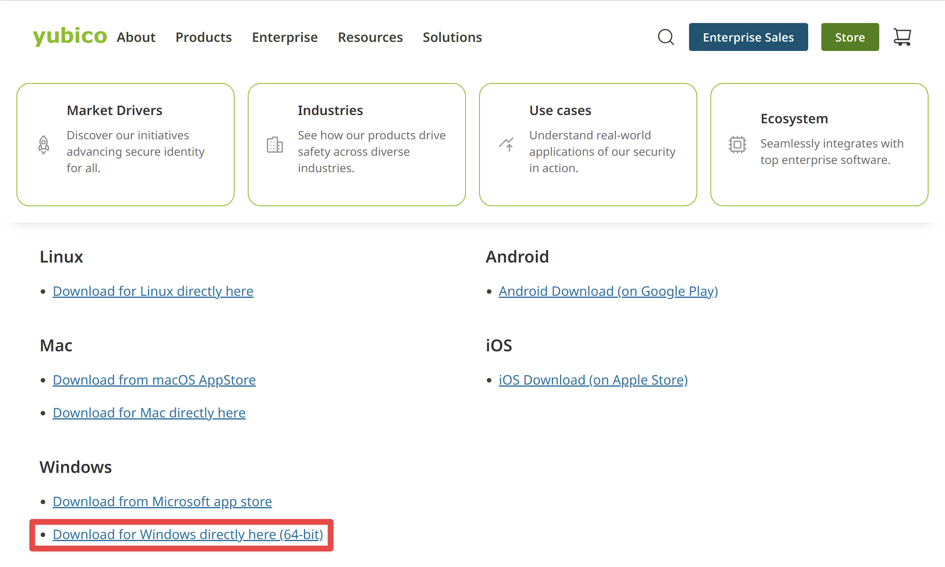Click Download for Windows directly here (64-bit)
945x567 pixels.
[188, 534]
